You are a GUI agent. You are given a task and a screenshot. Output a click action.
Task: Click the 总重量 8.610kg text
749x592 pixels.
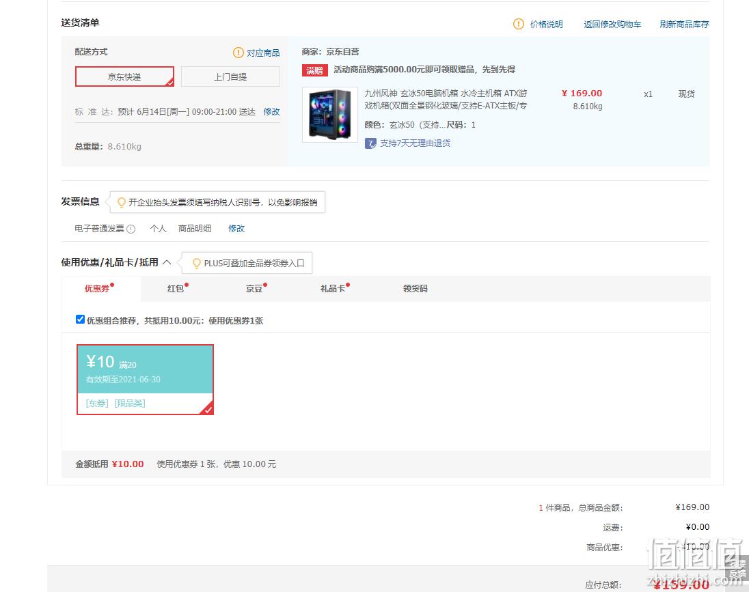click(x=108, y=147)
